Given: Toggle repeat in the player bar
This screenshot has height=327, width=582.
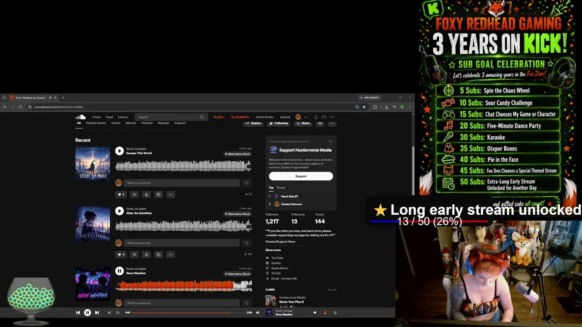Looking at the screenshot, I should (118, 312).
